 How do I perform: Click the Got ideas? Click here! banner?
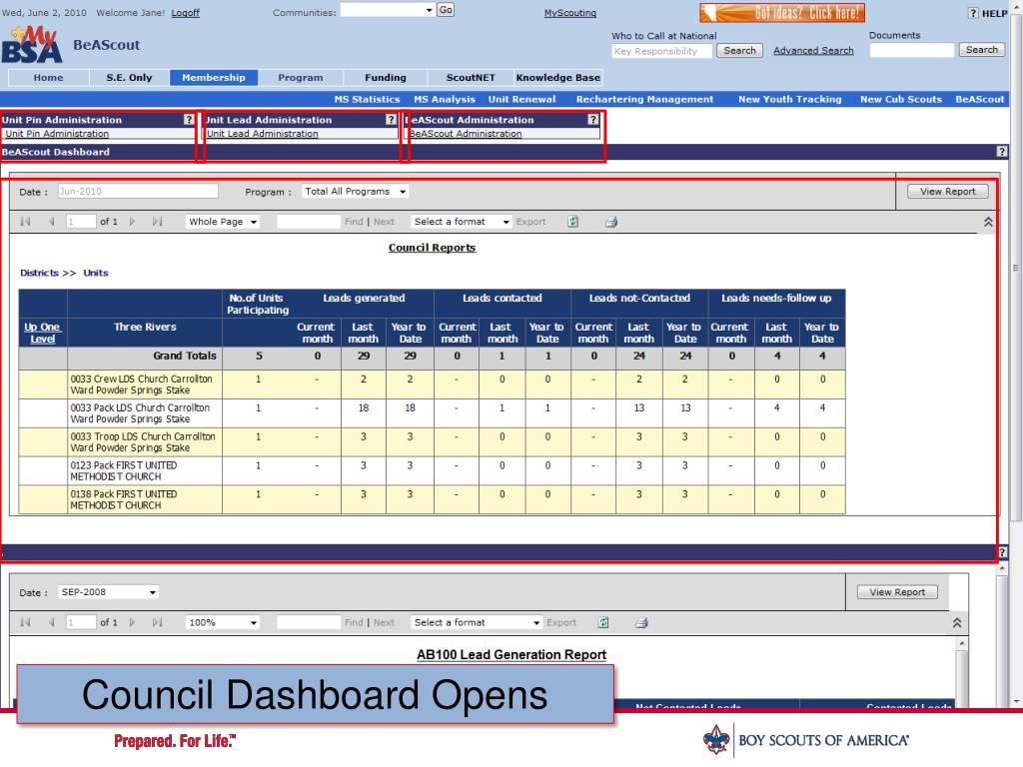click(782, 12)
